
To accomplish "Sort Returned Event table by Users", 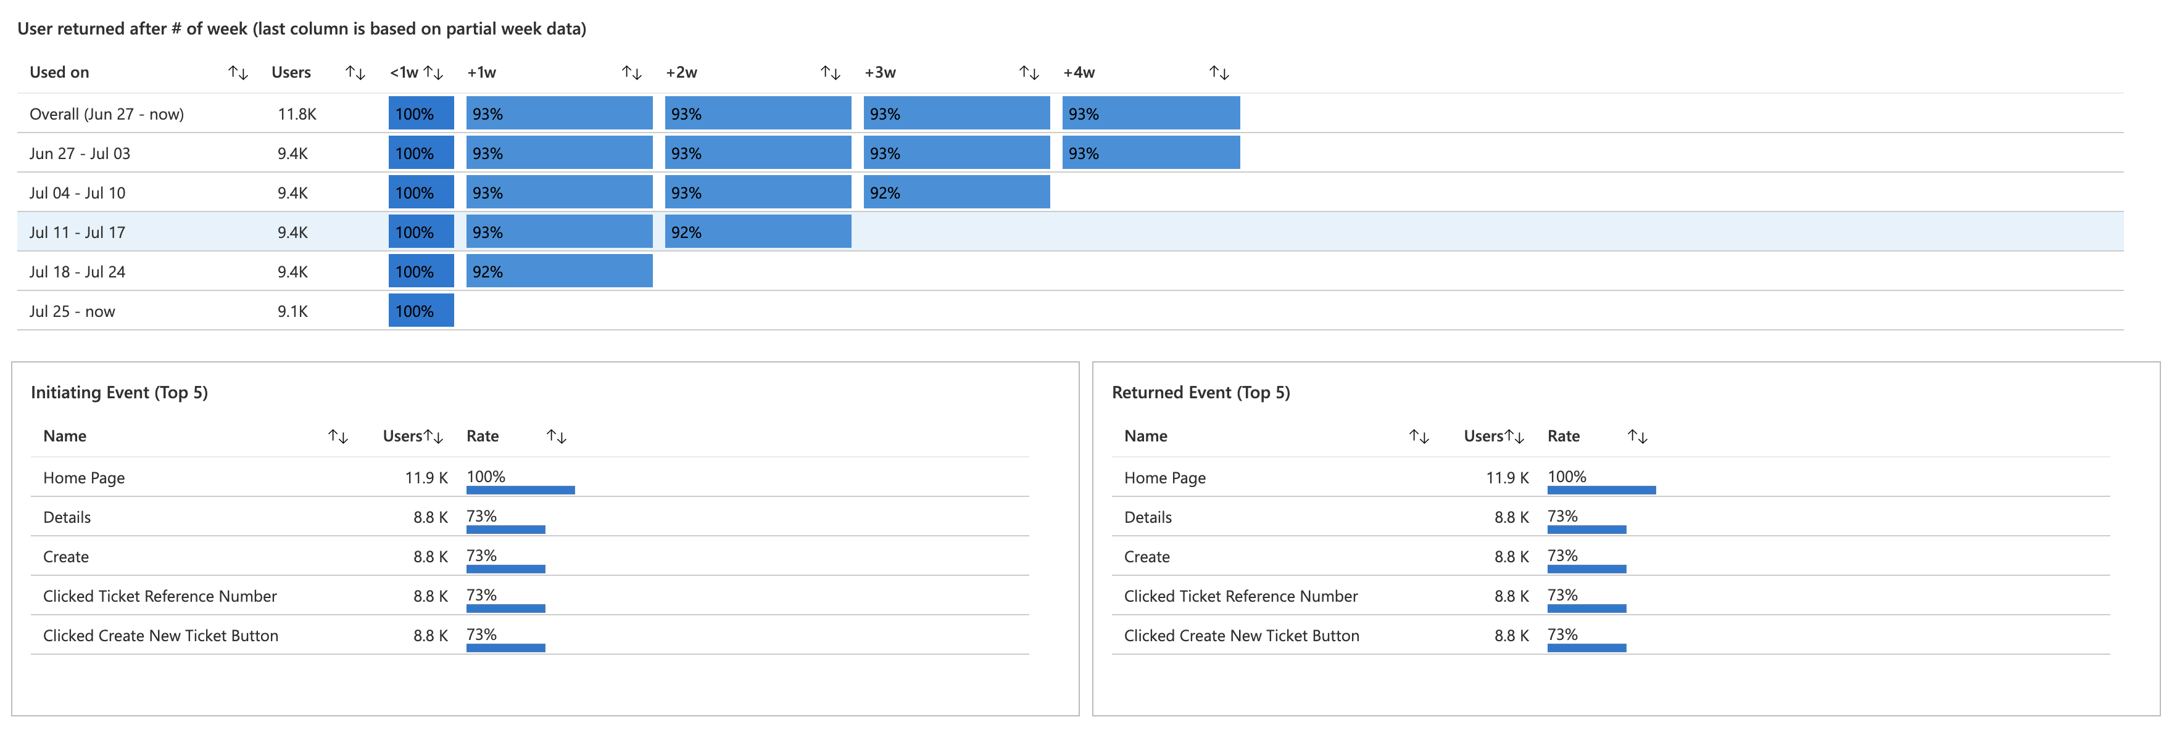I will (1514, 436).
